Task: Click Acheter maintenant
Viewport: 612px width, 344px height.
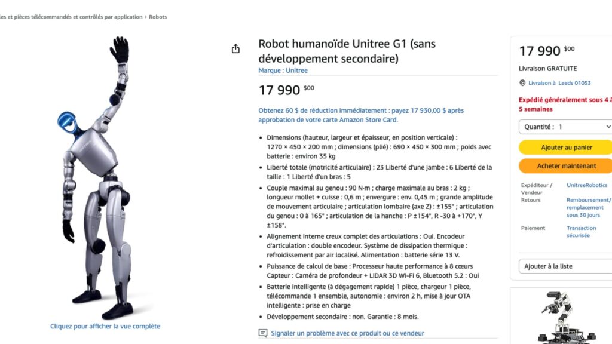Action: [565, 165]
